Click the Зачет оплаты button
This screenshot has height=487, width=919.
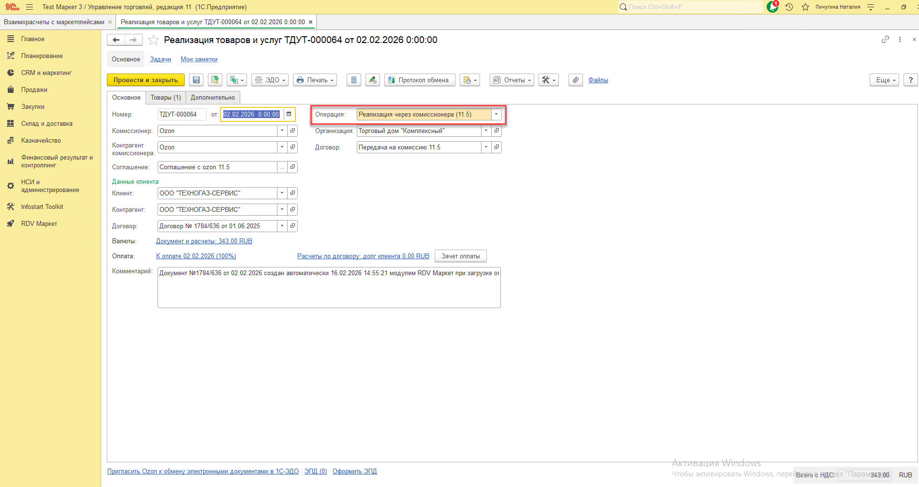[x=461, y=256]
